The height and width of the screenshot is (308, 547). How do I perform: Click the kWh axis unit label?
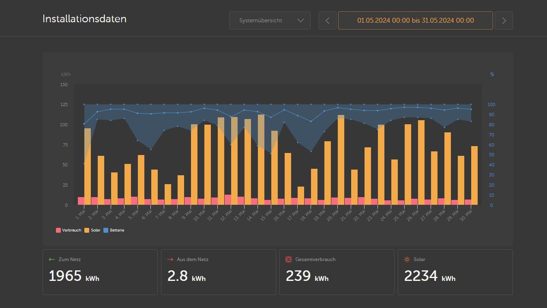(x=66, y=74)
